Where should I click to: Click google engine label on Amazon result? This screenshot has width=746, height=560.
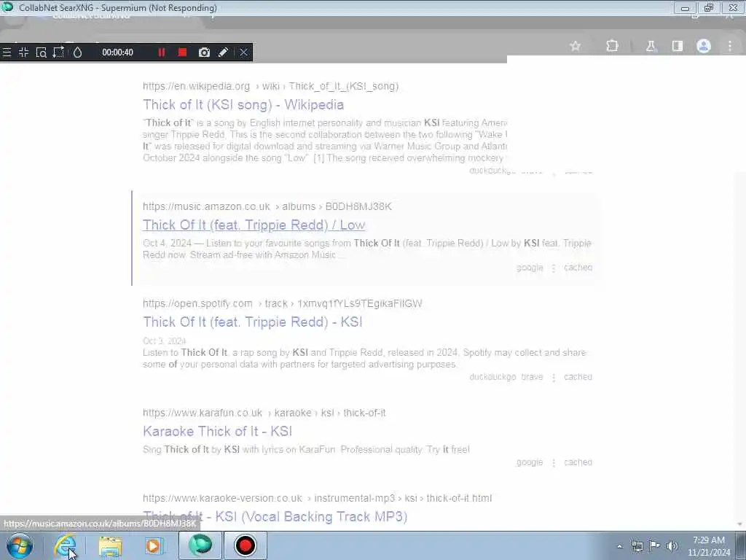530,268
